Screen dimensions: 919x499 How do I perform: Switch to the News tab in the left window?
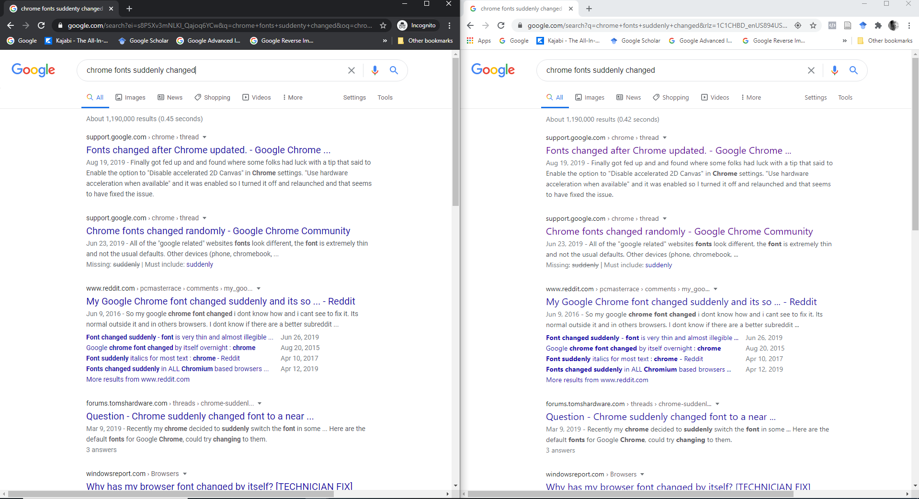pos(170,97)
